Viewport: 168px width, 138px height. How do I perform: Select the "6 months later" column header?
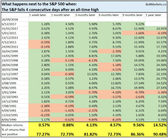tap(109, 15)
